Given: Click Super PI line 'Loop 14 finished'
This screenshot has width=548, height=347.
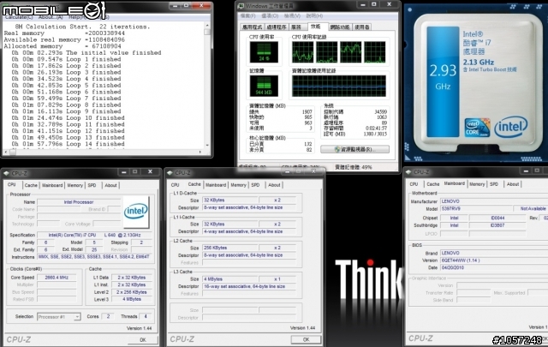Looking at the screenshot, I should pos(68,144).
